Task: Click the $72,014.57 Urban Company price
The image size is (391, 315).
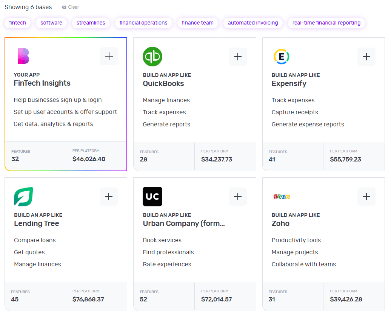Action: [217, 299]
